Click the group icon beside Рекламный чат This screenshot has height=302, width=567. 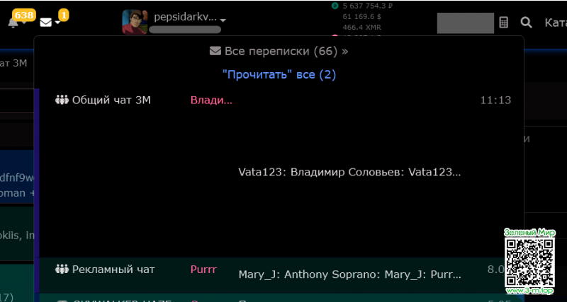[62, 269]
